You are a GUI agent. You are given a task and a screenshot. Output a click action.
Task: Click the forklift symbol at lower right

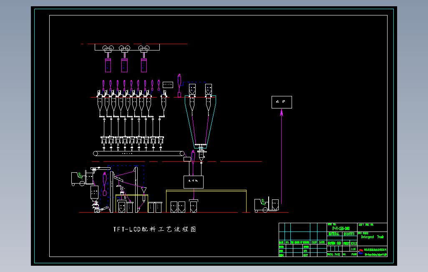coord(267,204)
